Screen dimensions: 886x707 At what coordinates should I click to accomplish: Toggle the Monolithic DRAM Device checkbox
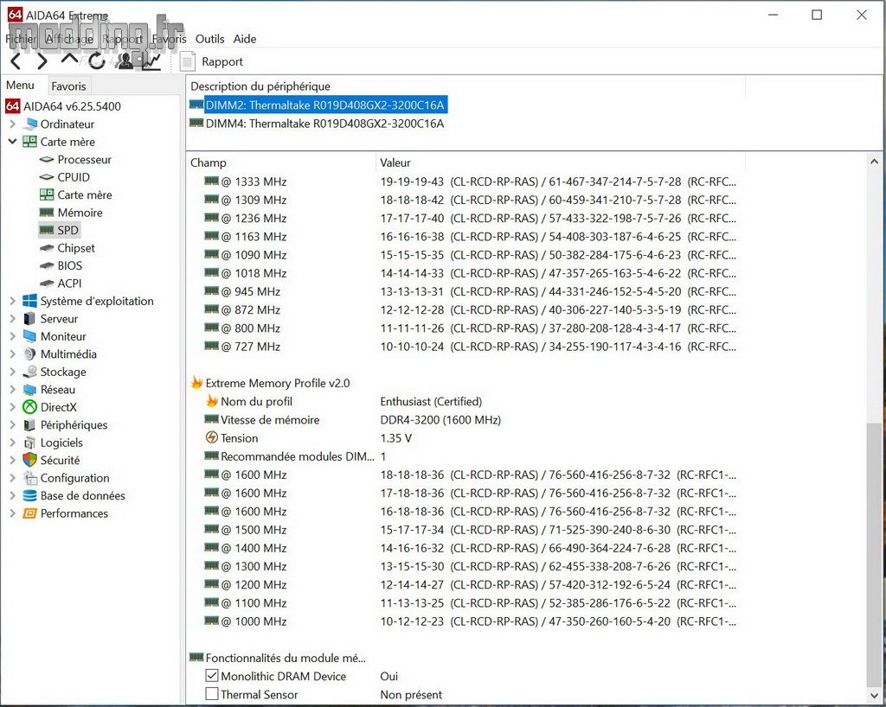[212, 675]
